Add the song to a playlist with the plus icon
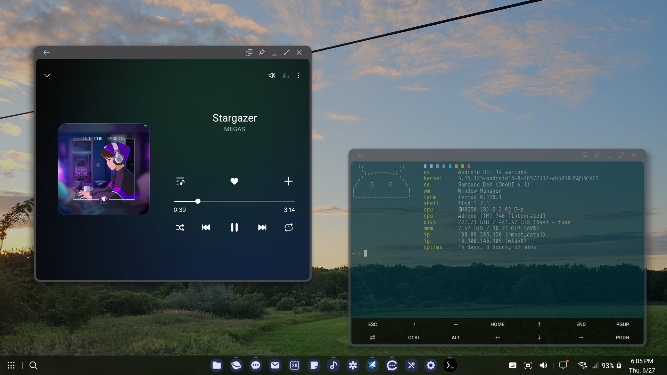The height and width of the screenshot is (375, 667). click(x=288, y=181)
